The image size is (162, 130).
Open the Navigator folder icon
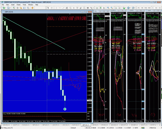pyautogui.click(x=21, y=8)
